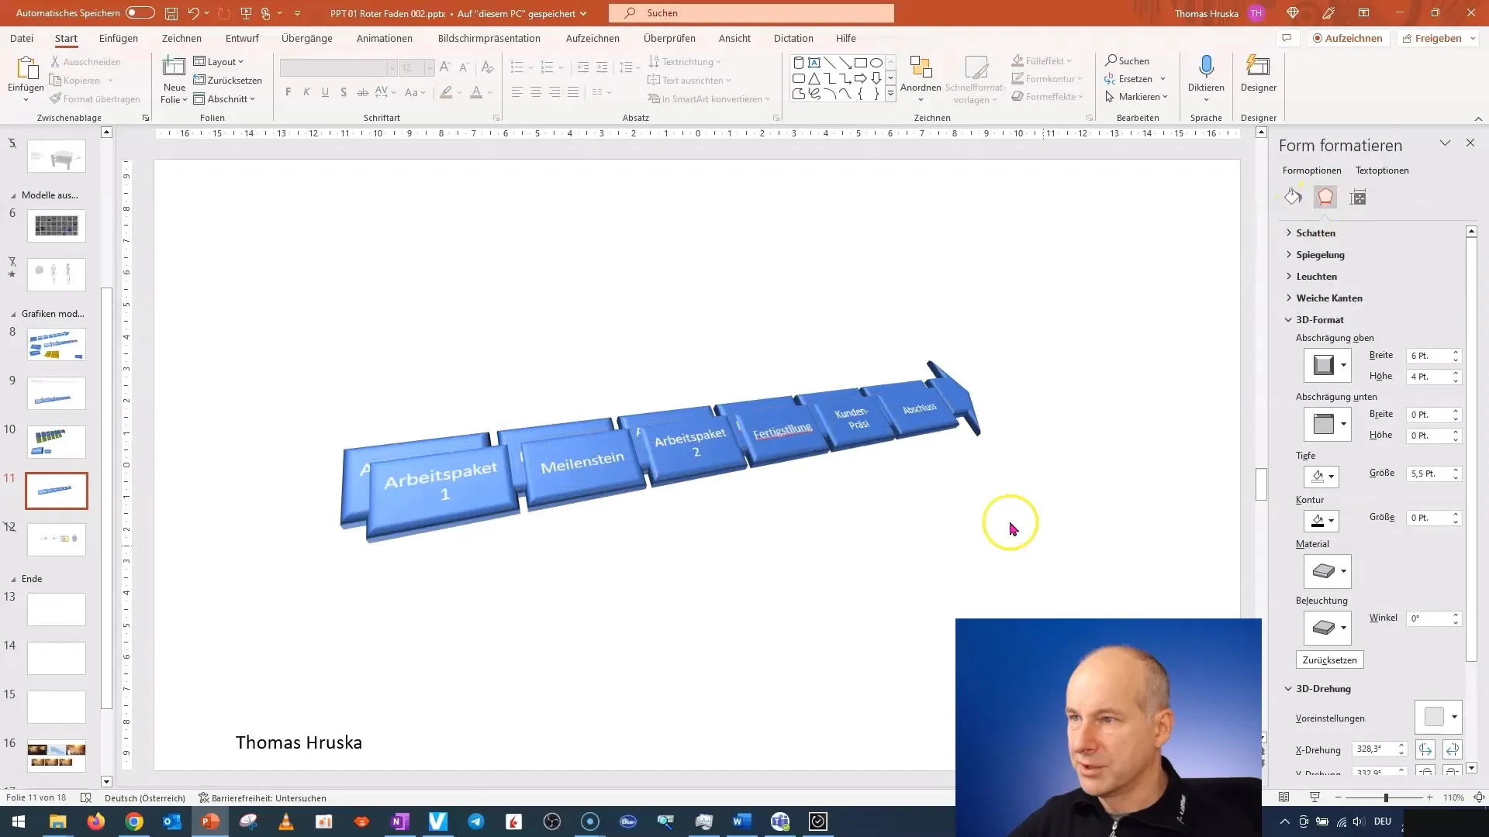Click the Abschnitt dropdown in ribbon
The height and width of the screenshot is (837, 1489).
227,99
